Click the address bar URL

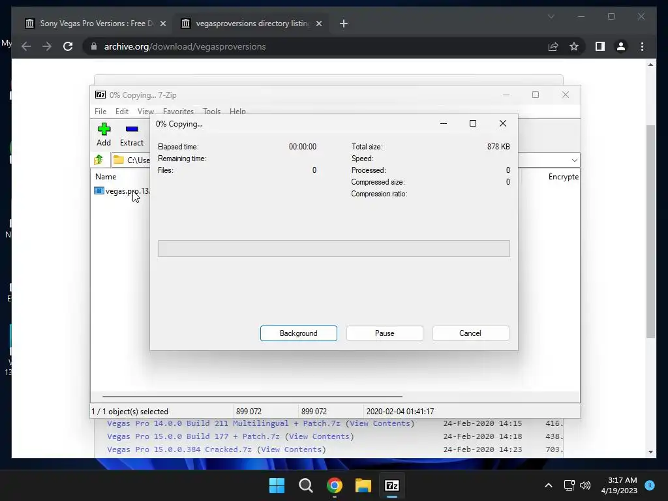pos(185,46)
